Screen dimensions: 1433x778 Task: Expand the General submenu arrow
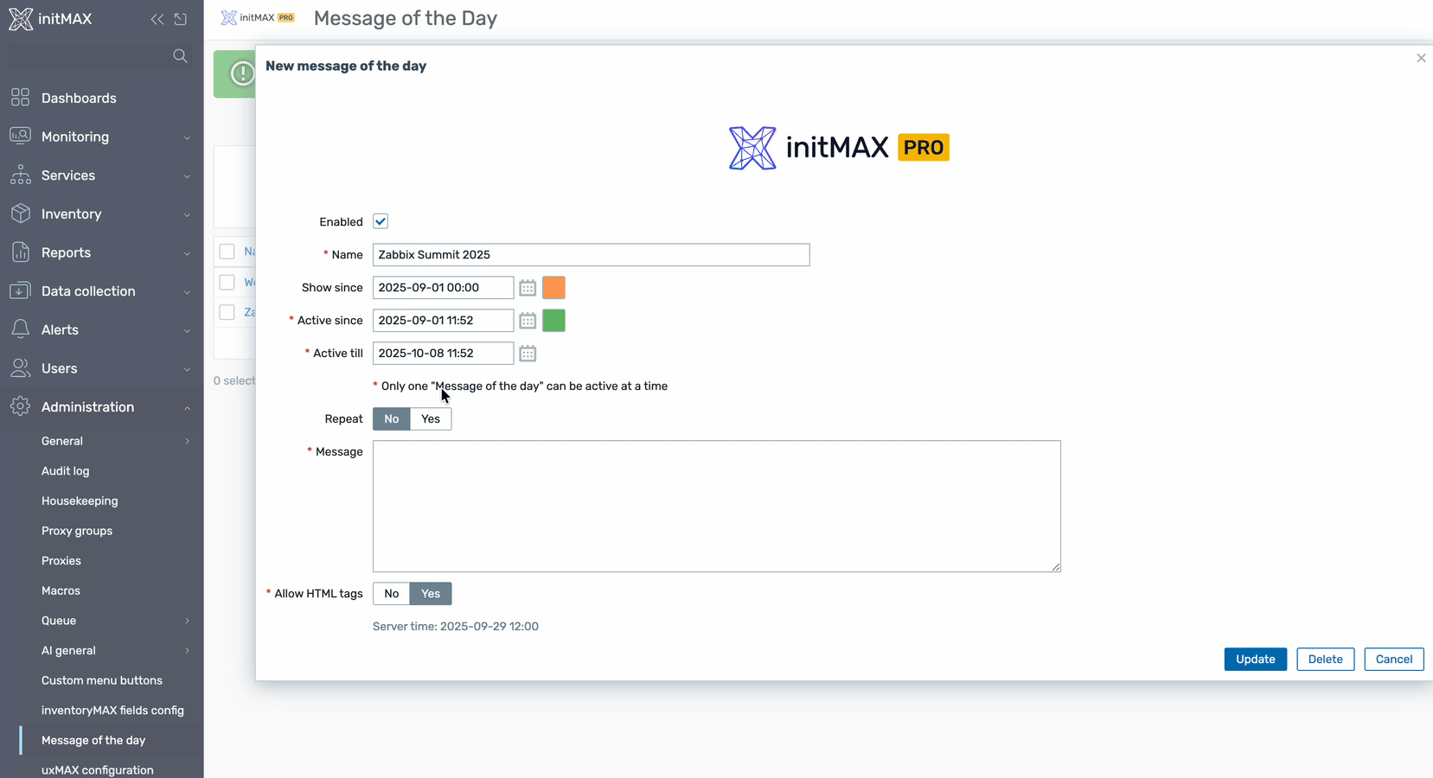(x=187, y=442)
